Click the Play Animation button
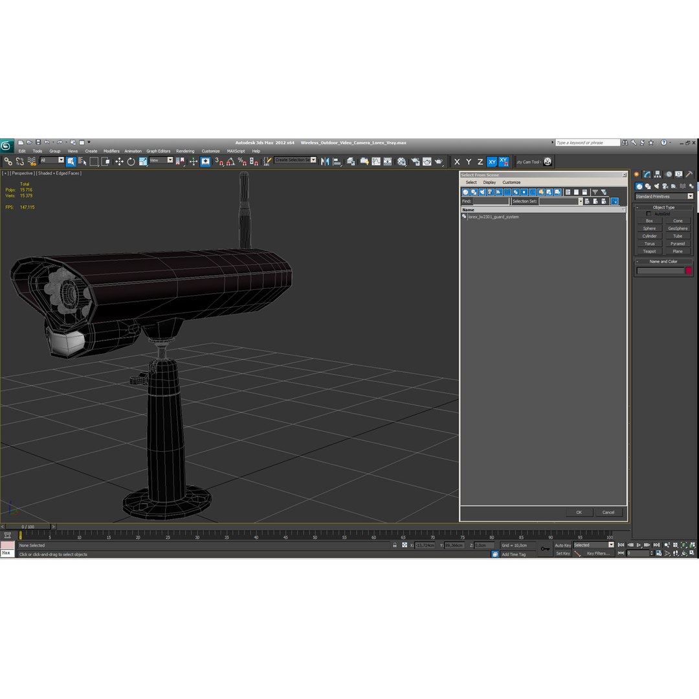Screen dimensions: 699x699 [x=639, y=545]
